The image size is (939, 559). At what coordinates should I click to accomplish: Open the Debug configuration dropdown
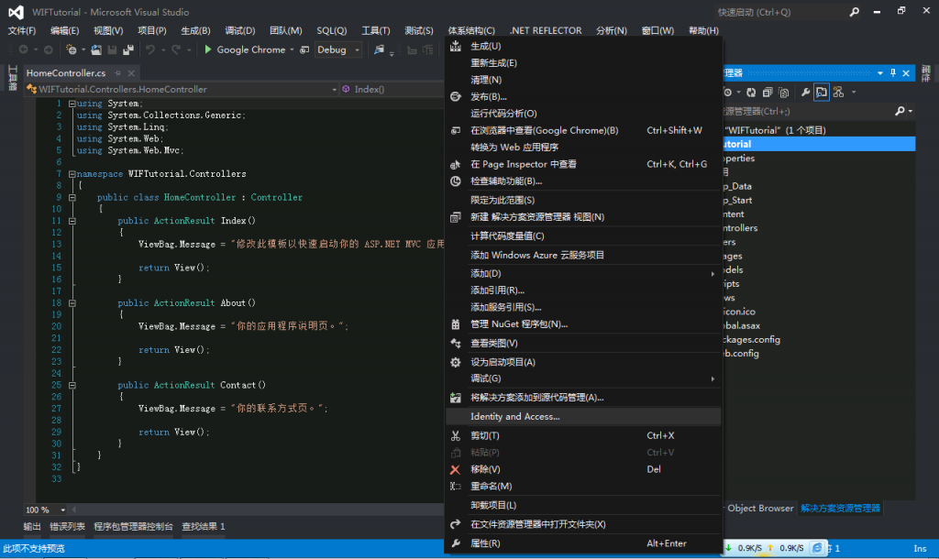pyautogui.click(x=357, y=50)
